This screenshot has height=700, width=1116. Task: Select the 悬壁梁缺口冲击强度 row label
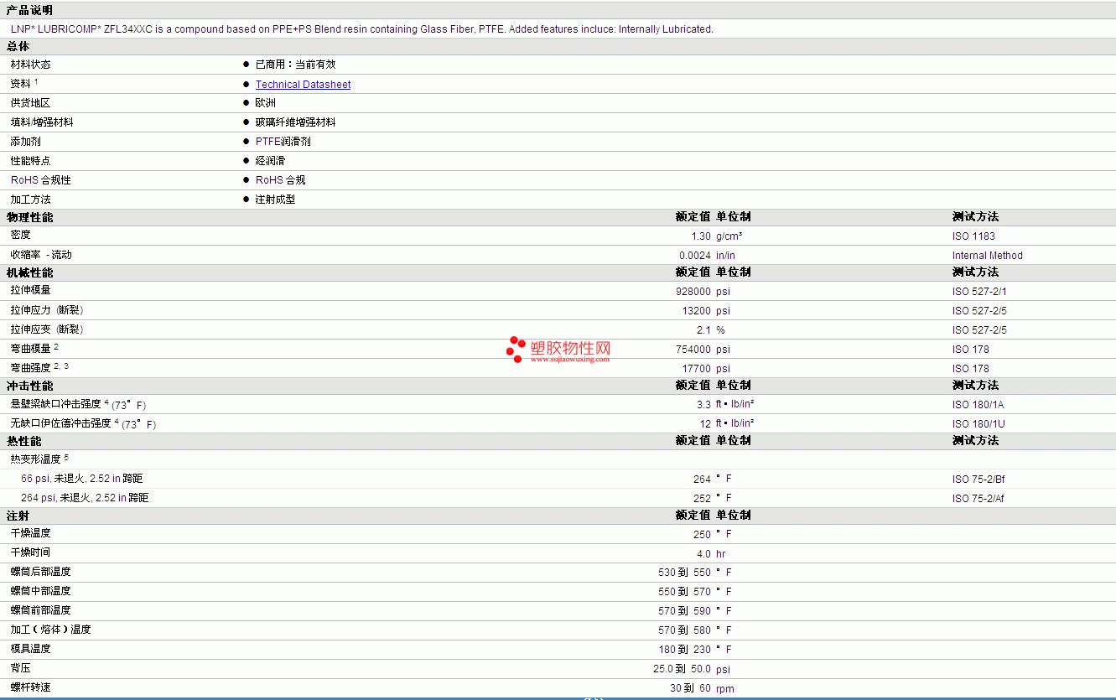pyautogui.click(x=55, y=404)
